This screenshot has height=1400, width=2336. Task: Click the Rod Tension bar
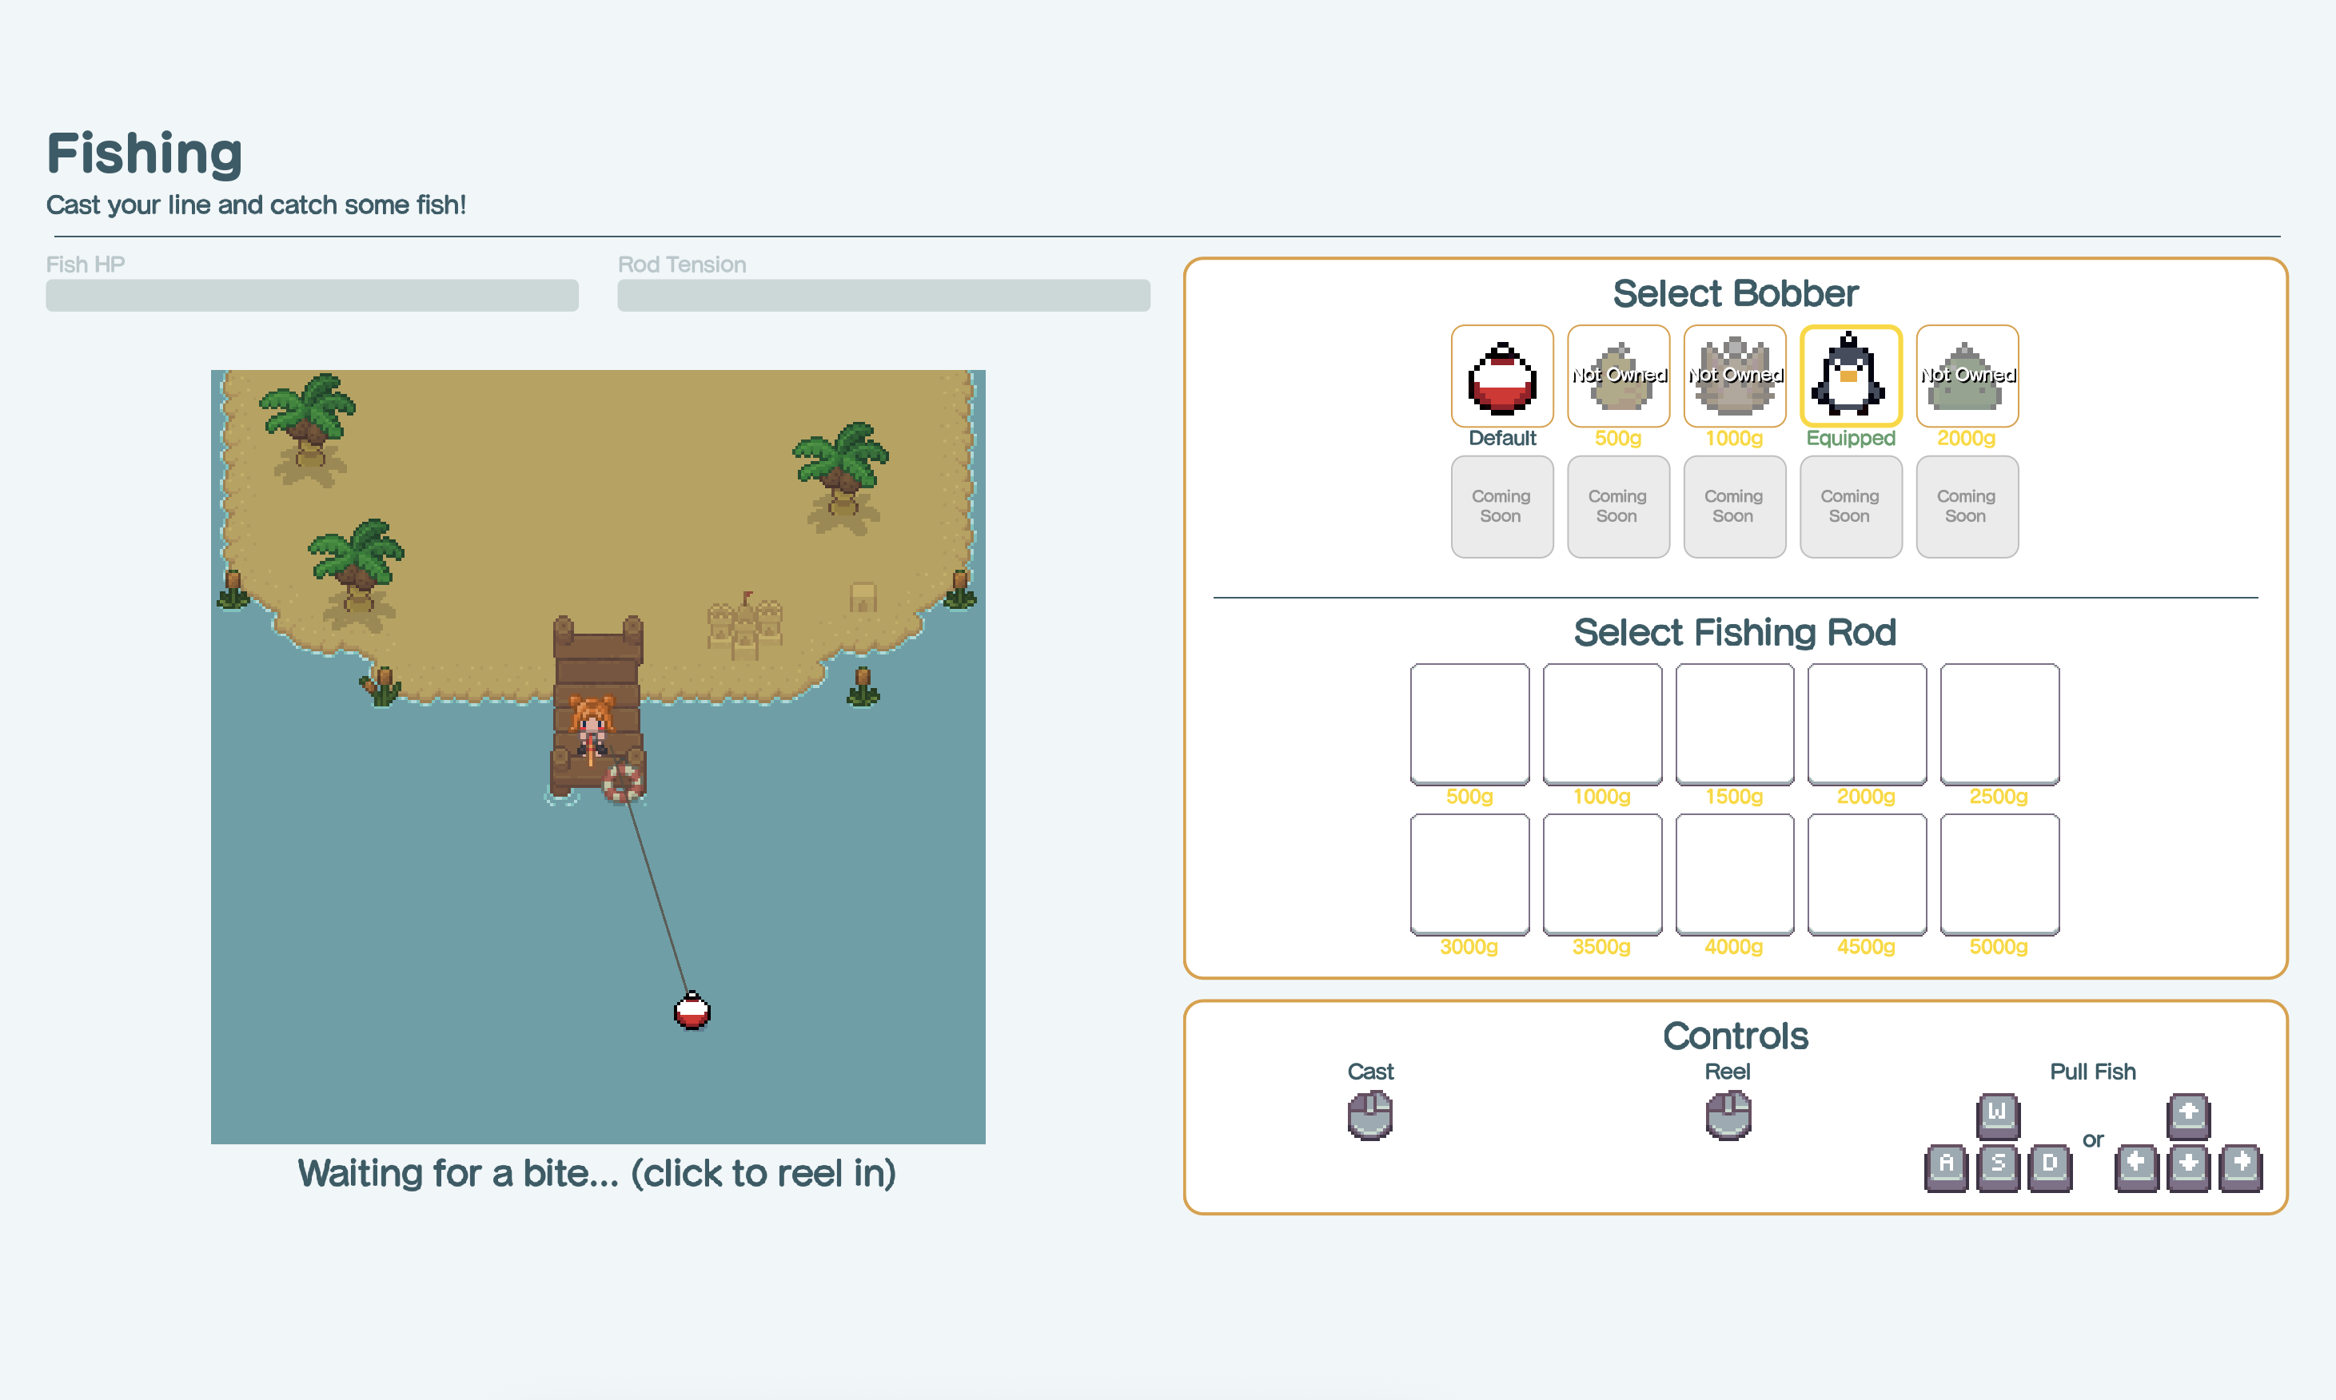point(883,296)
